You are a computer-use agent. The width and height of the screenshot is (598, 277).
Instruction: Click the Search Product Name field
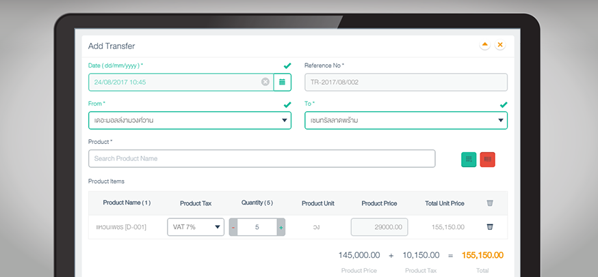point(261,158)
